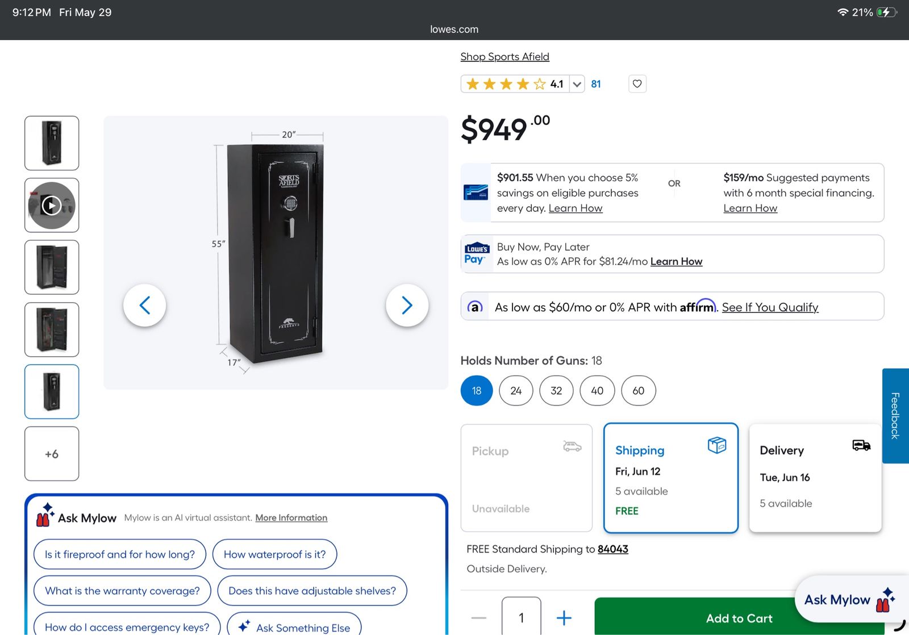Select the Delivery fulfillment option

pos(815,478)
